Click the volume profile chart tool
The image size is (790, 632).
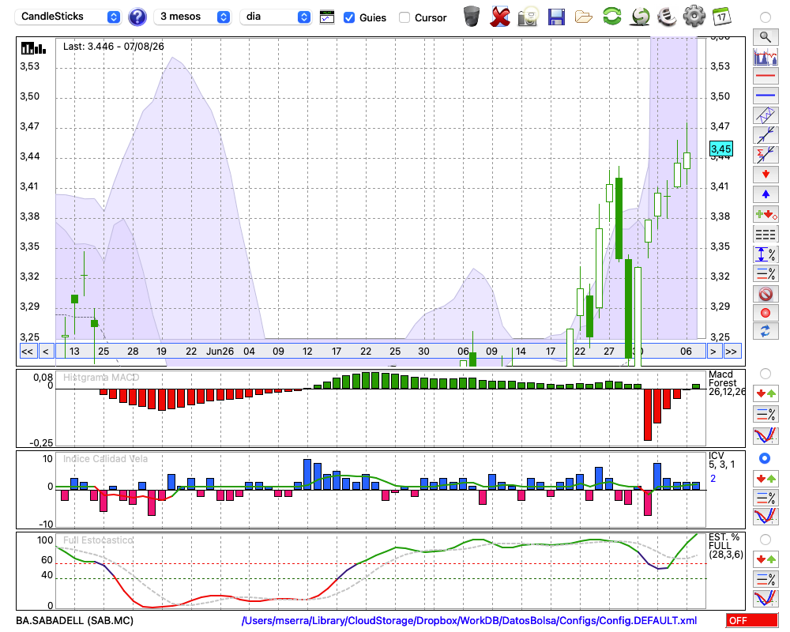766,56
